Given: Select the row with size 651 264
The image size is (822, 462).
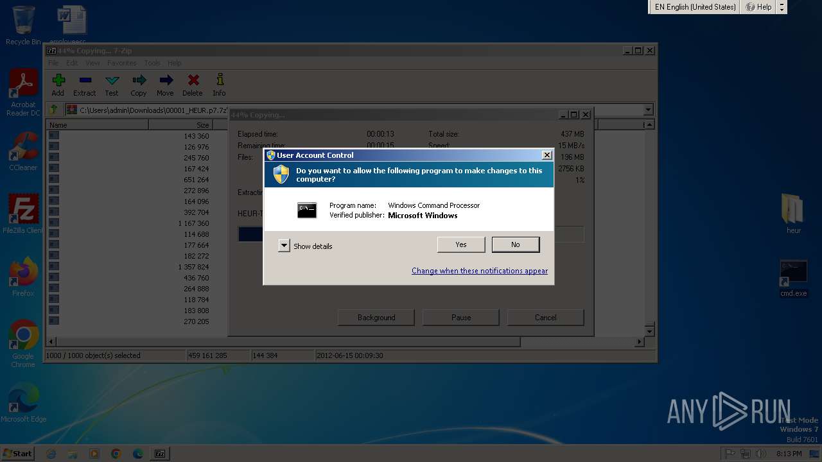Looking at the screenshot, I should (130, 180).
